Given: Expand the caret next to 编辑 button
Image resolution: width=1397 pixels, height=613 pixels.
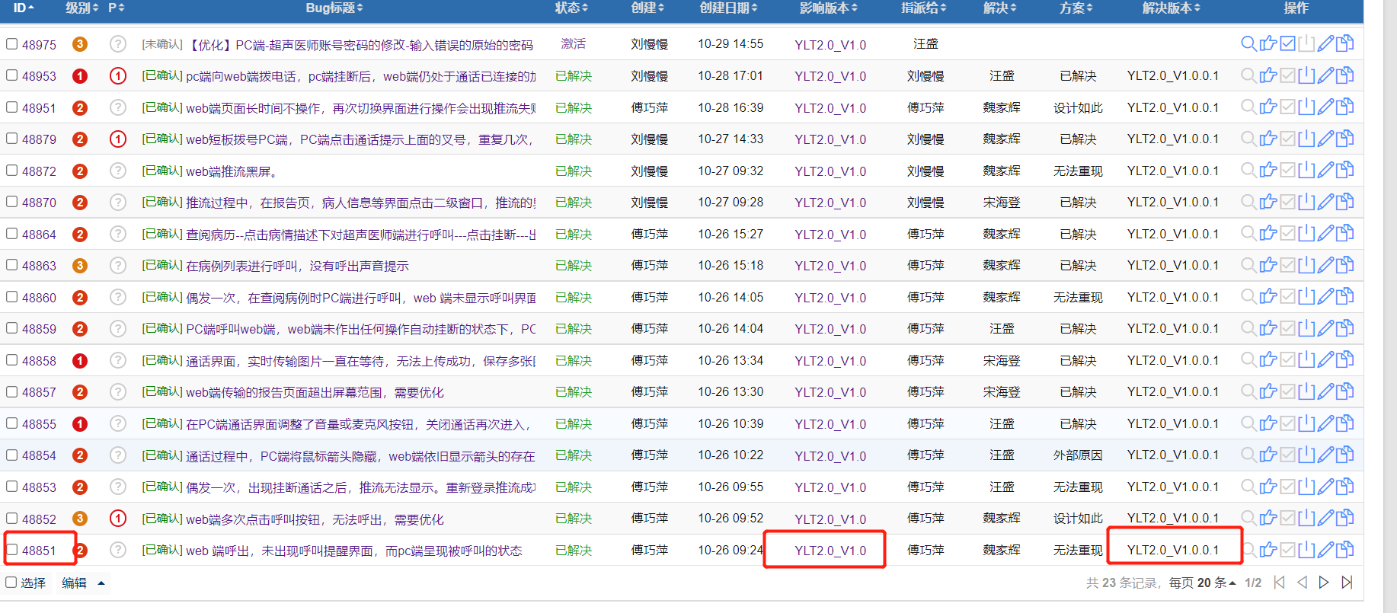Looking at the screenshot, I should 101,583.
